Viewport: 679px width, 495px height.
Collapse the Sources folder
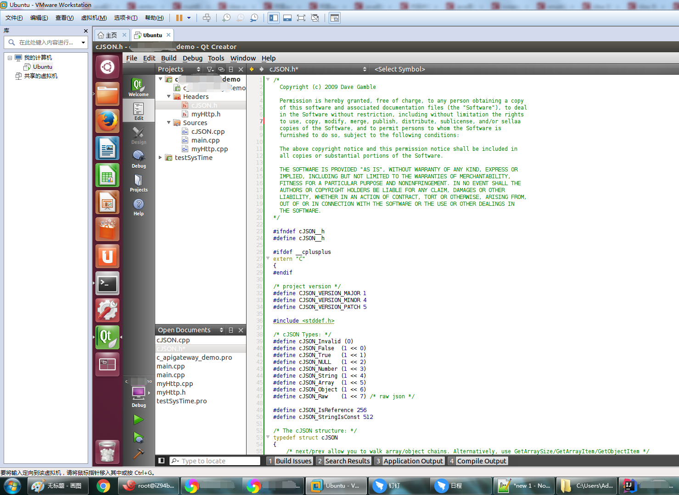(x=168, y=122)
